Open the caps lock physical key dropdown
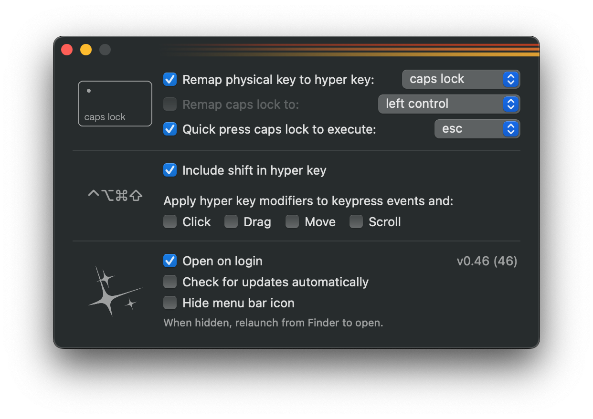This screenshot has height=419, width=593. click(x=461, y=79)
